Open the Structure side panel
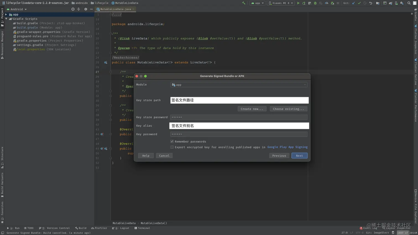Screen dimensions: 418x235 (x=2, y=157)
